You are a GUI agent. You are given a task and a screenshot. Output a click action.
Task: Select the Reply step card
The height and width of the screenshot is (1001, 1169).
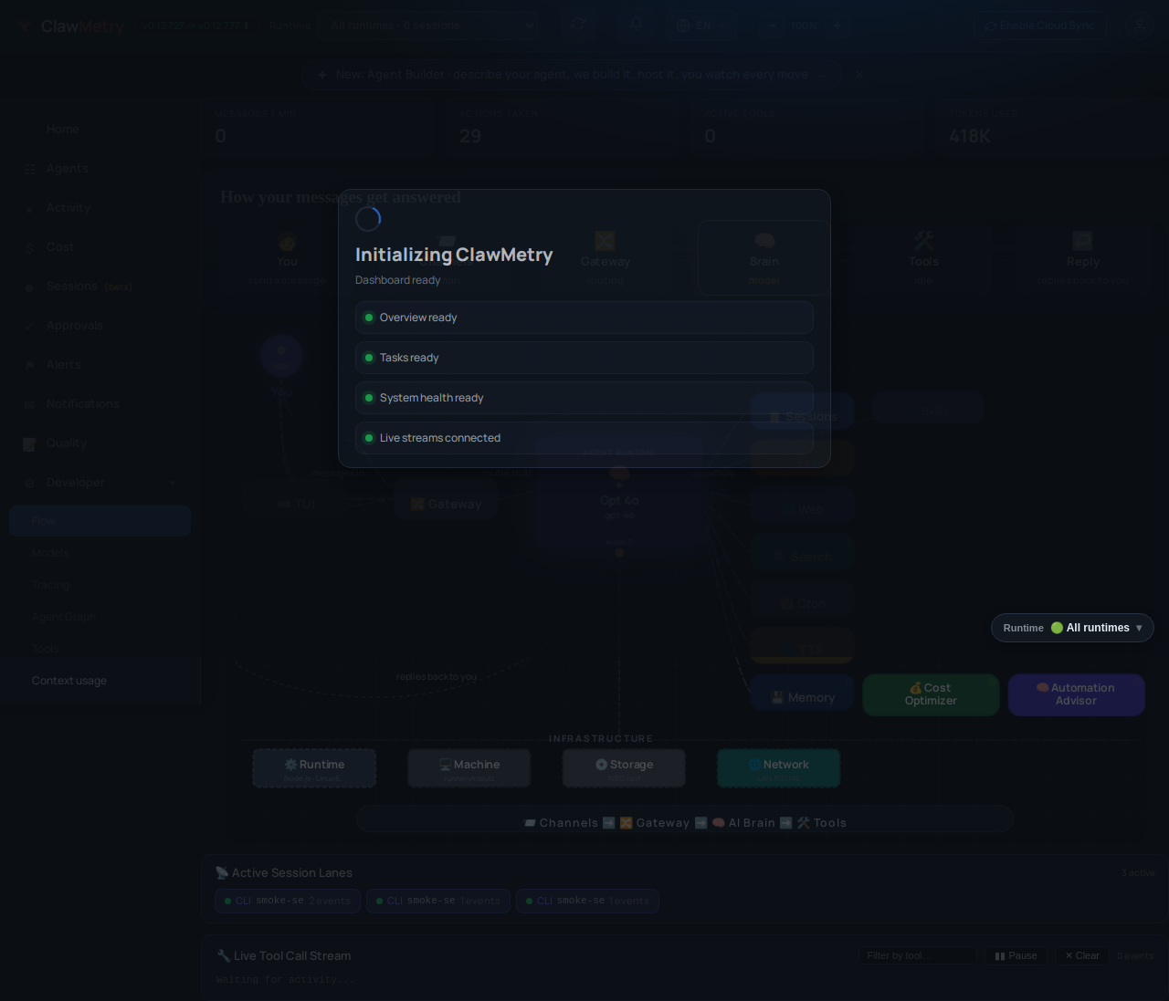1082,258
